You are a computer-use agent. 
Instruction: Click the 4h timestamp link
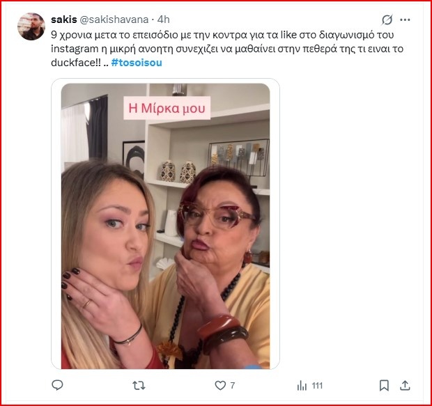point(163,19)
